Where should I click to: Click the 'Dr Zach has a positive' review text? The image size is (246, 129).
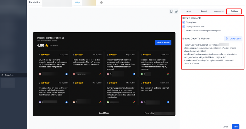coord(53,63)
